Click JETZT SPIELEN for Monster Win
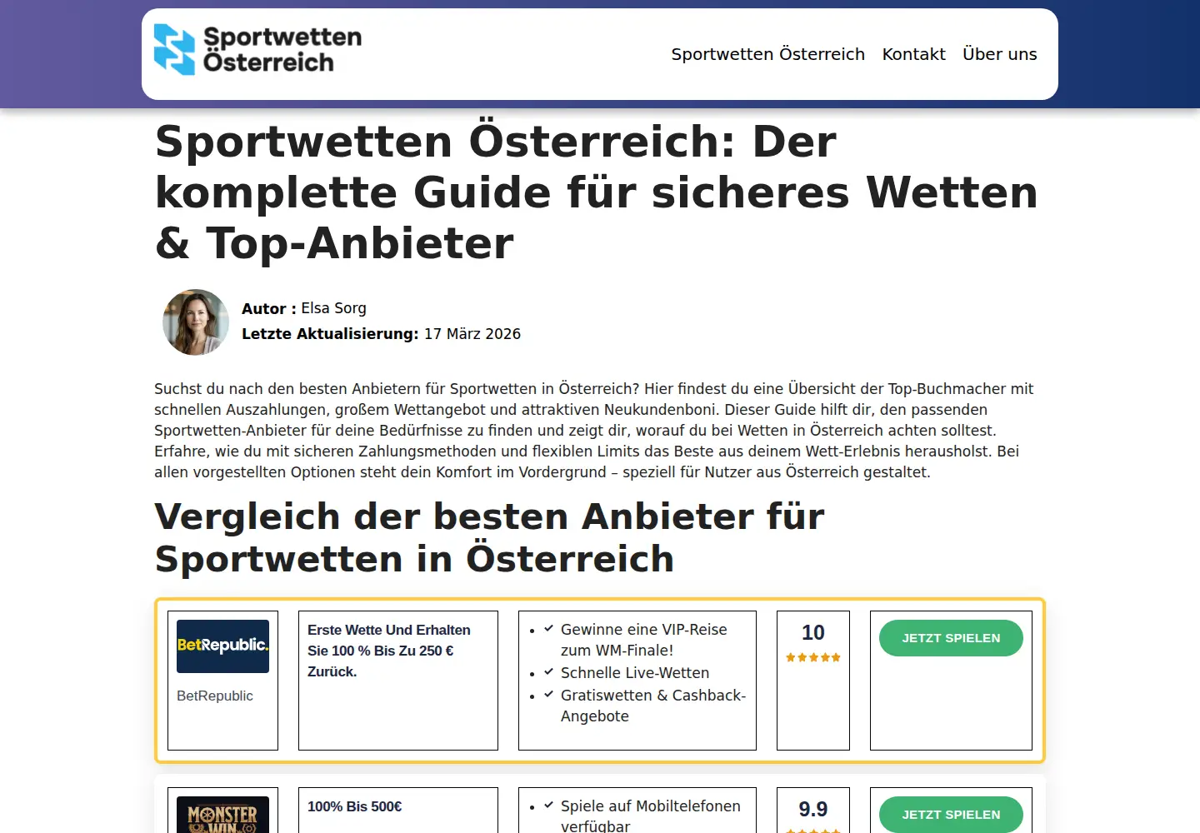The height and width of the screenshot is (833, 1200). click(x=951, y=815)
